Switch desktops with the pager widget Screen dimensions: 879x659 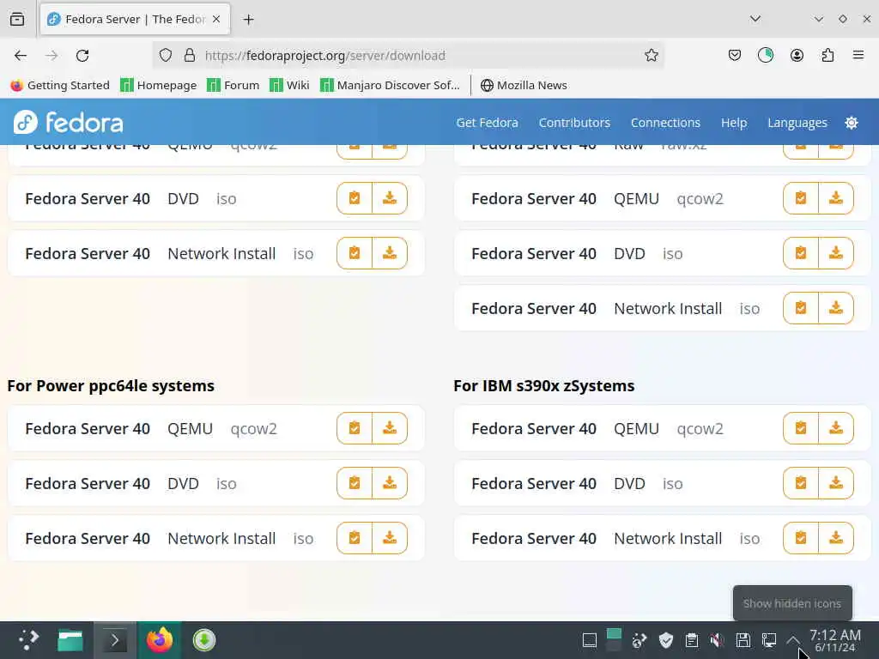614,639
